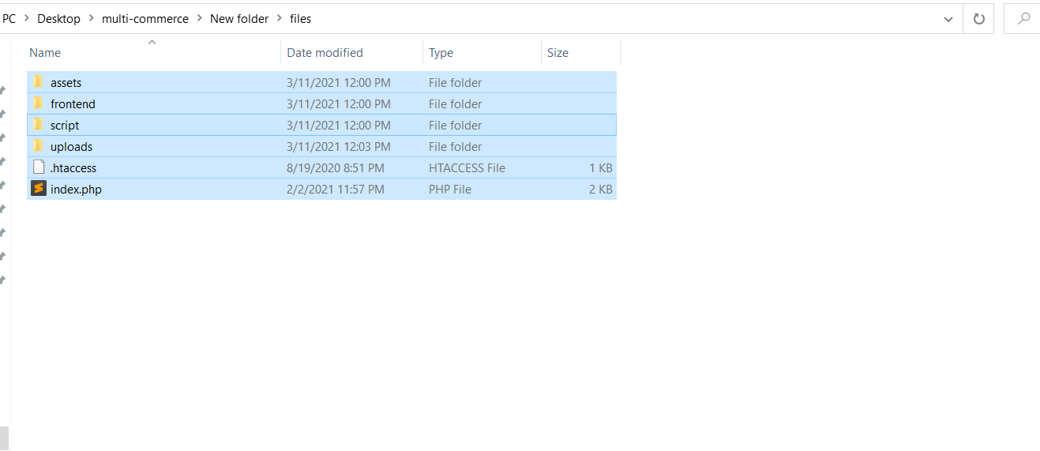This screenshot has height=451, width=1040.
Task: Click the uploads folder icon
Action: (x=38, y=146)
